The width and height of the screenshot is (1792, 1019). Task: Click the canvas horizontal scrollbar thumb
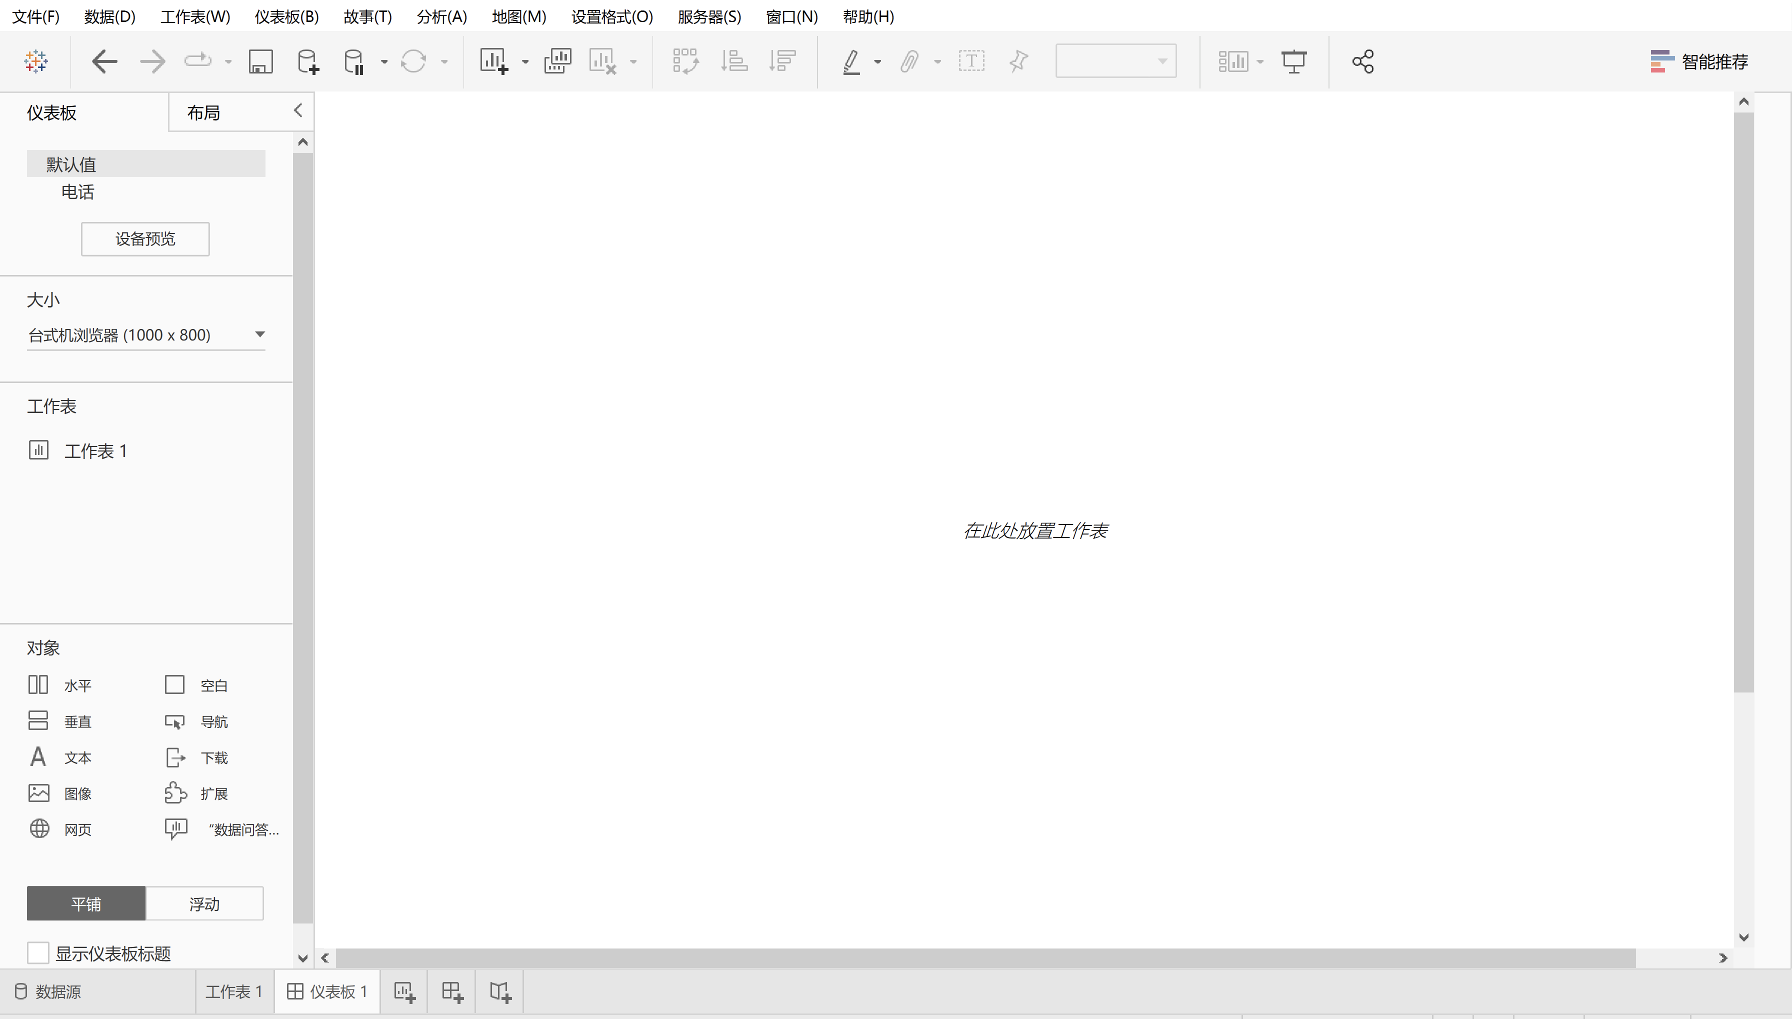coord(985,957)
